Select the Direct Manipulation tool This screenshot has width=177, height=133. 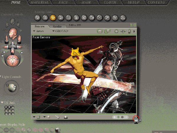123,18
